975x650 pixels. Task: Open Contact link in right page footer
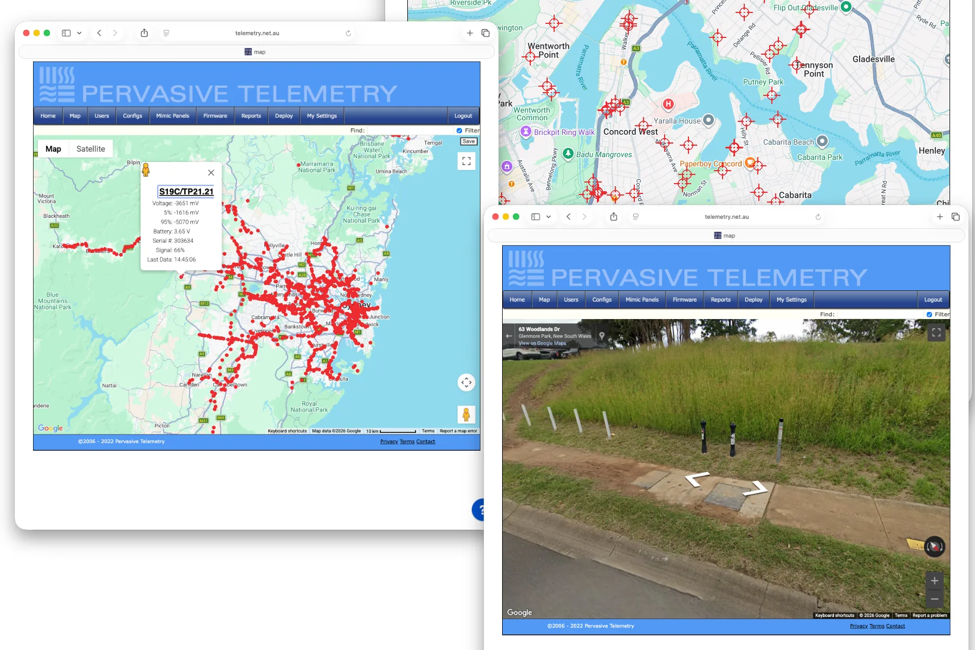pos(895,626)
